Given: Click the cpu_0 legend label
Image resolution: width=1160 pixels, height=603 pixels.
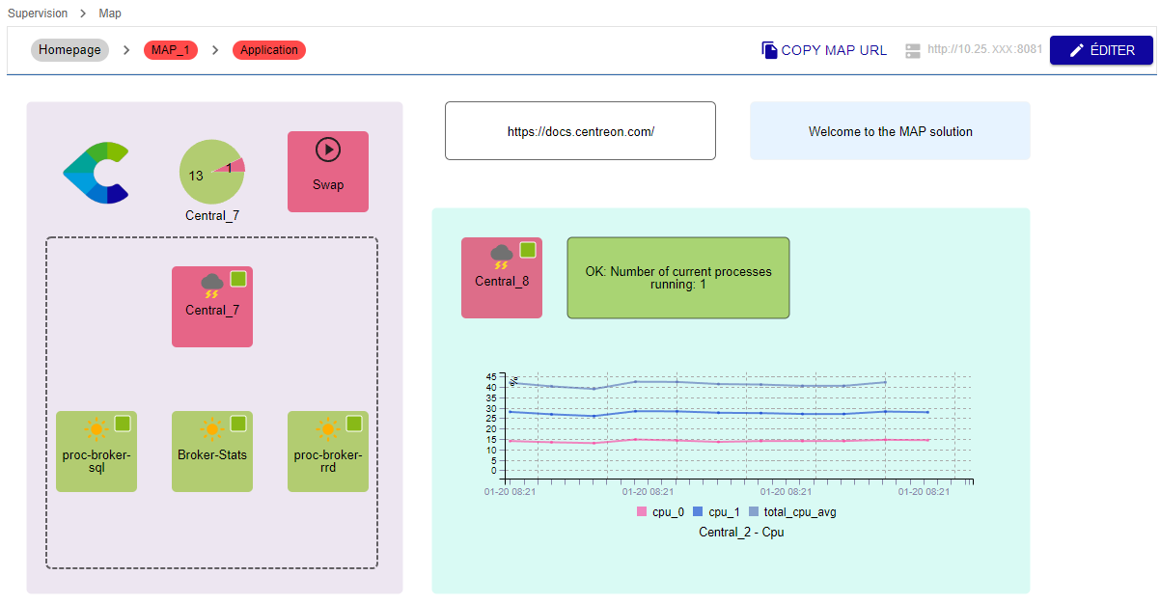Looking at the screenshot, I should click(668, 512).
